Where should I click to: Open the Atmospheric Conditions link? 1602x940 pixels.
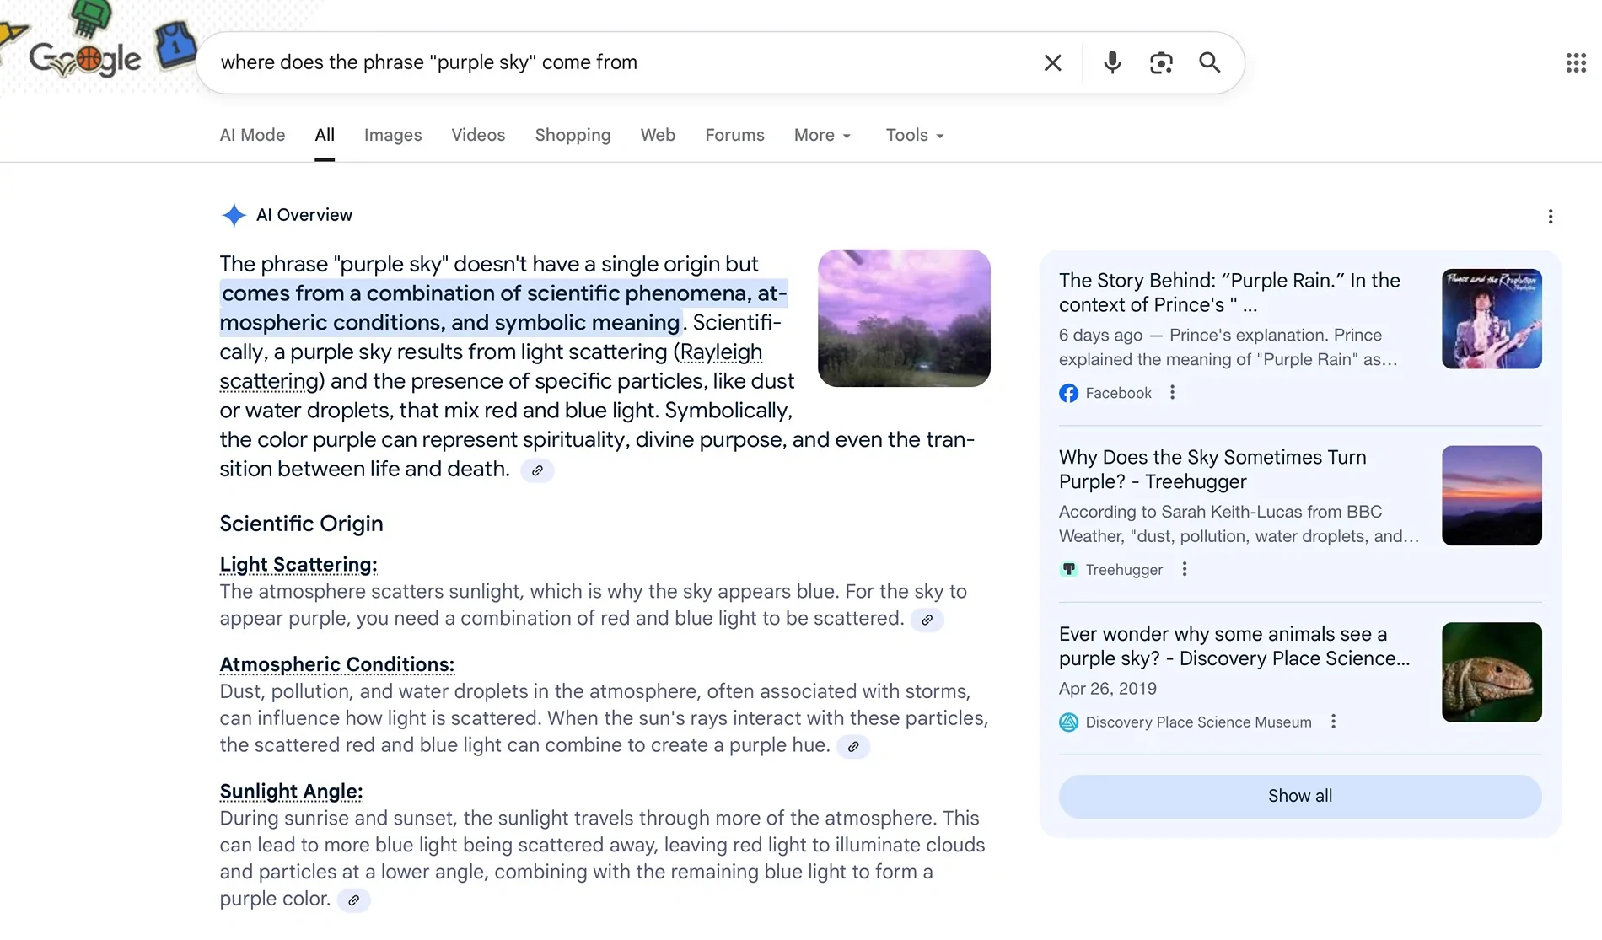[x=337, y=664]
